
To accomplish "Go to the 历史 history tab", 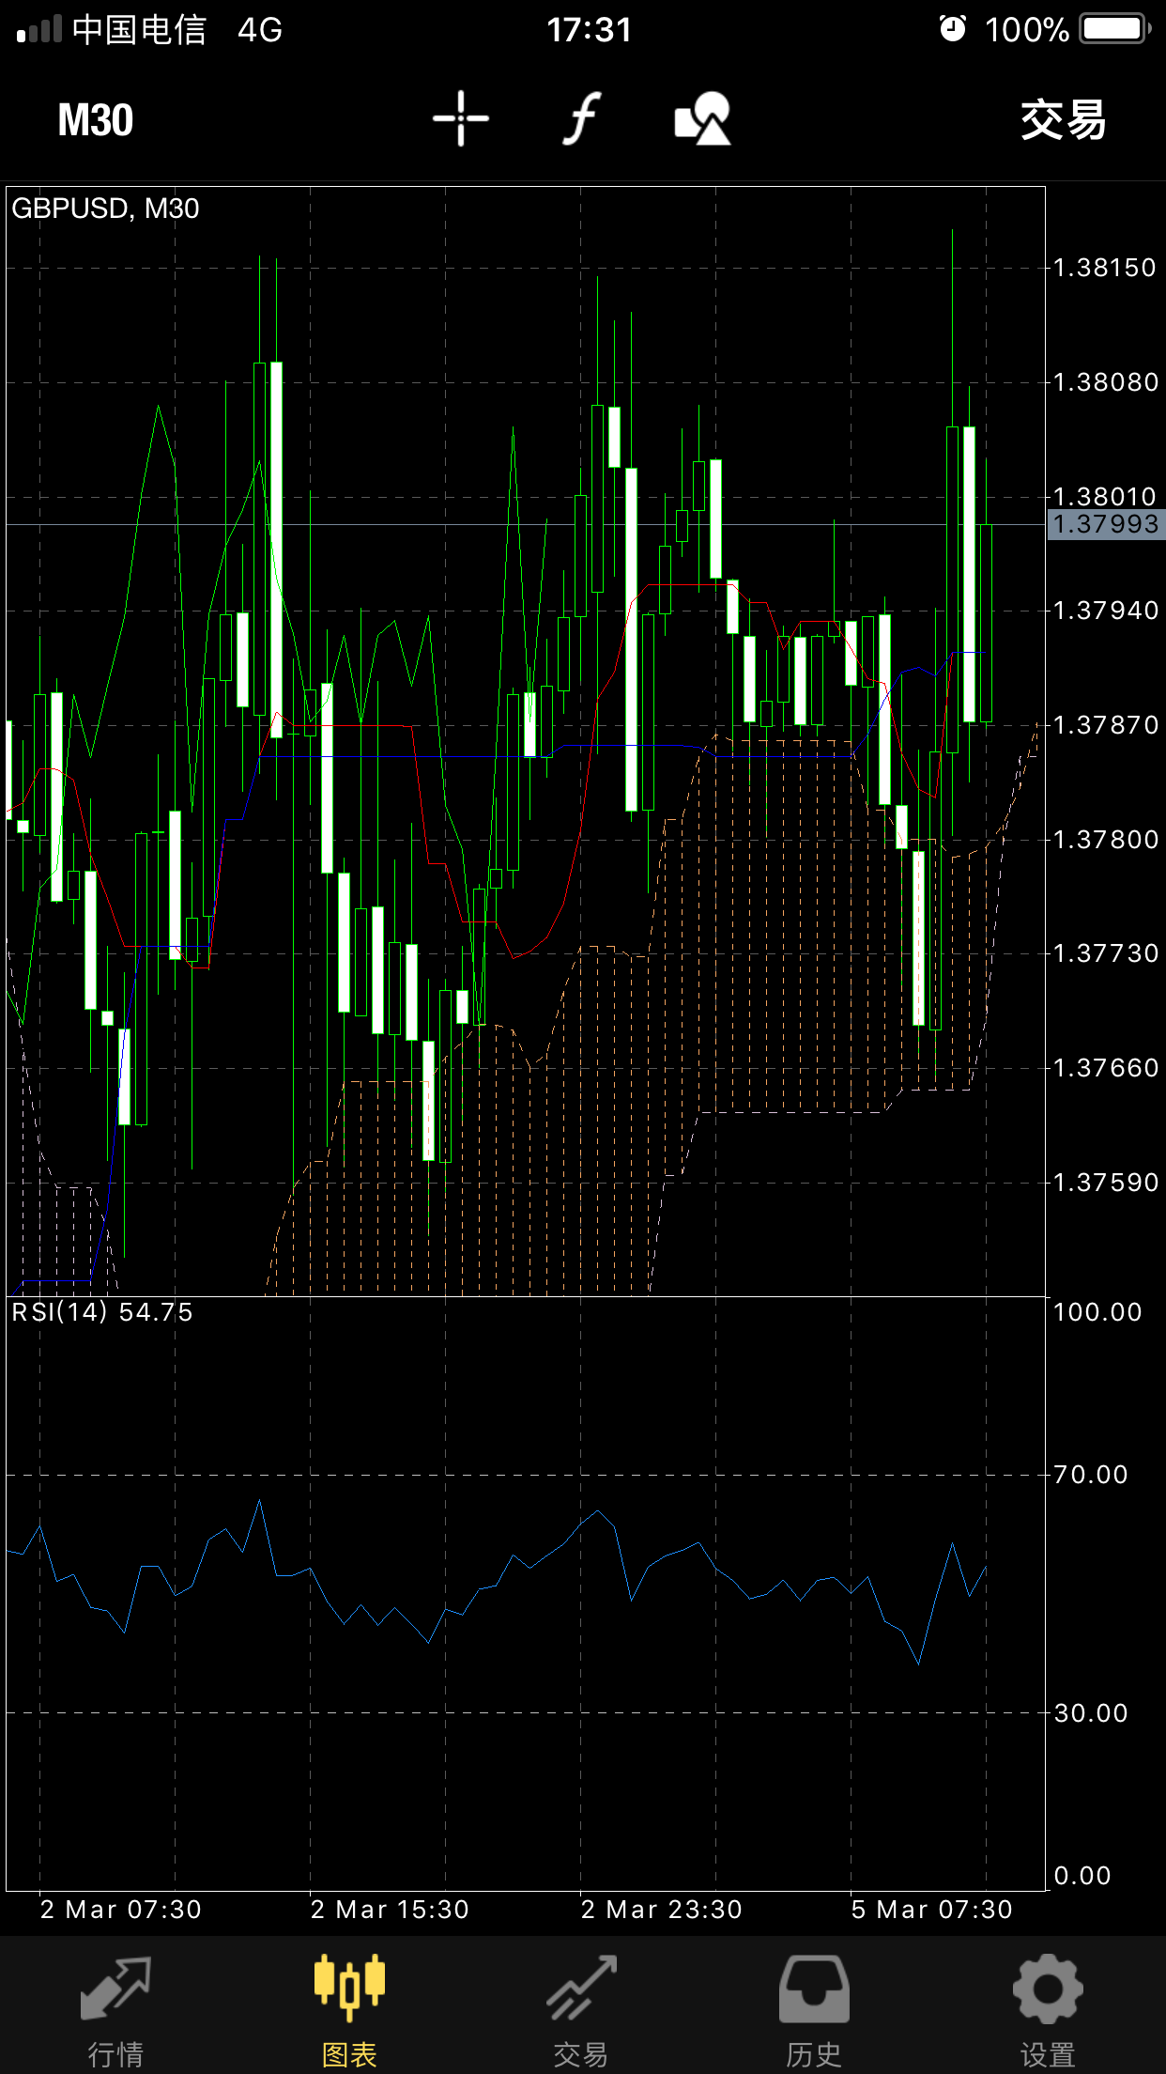I will pyautogui.click(x=814, y=2012).
